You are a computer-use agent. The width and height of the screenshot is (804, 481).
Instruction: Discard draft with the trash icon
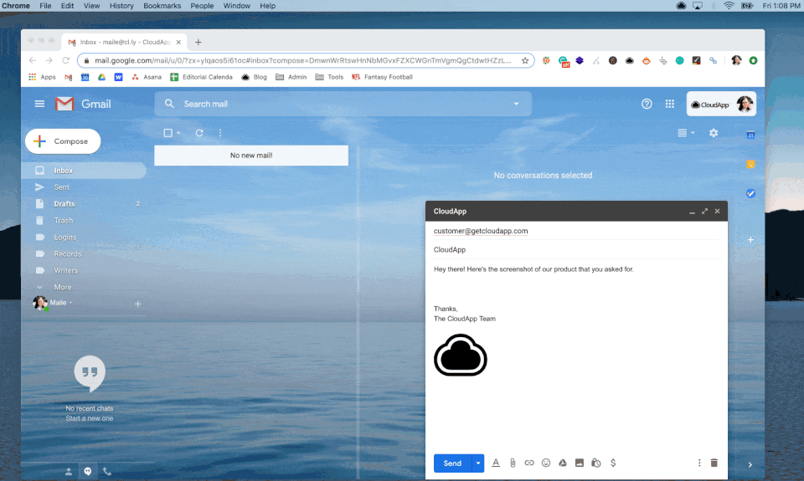pyautogui.click(x=714, y=463)
